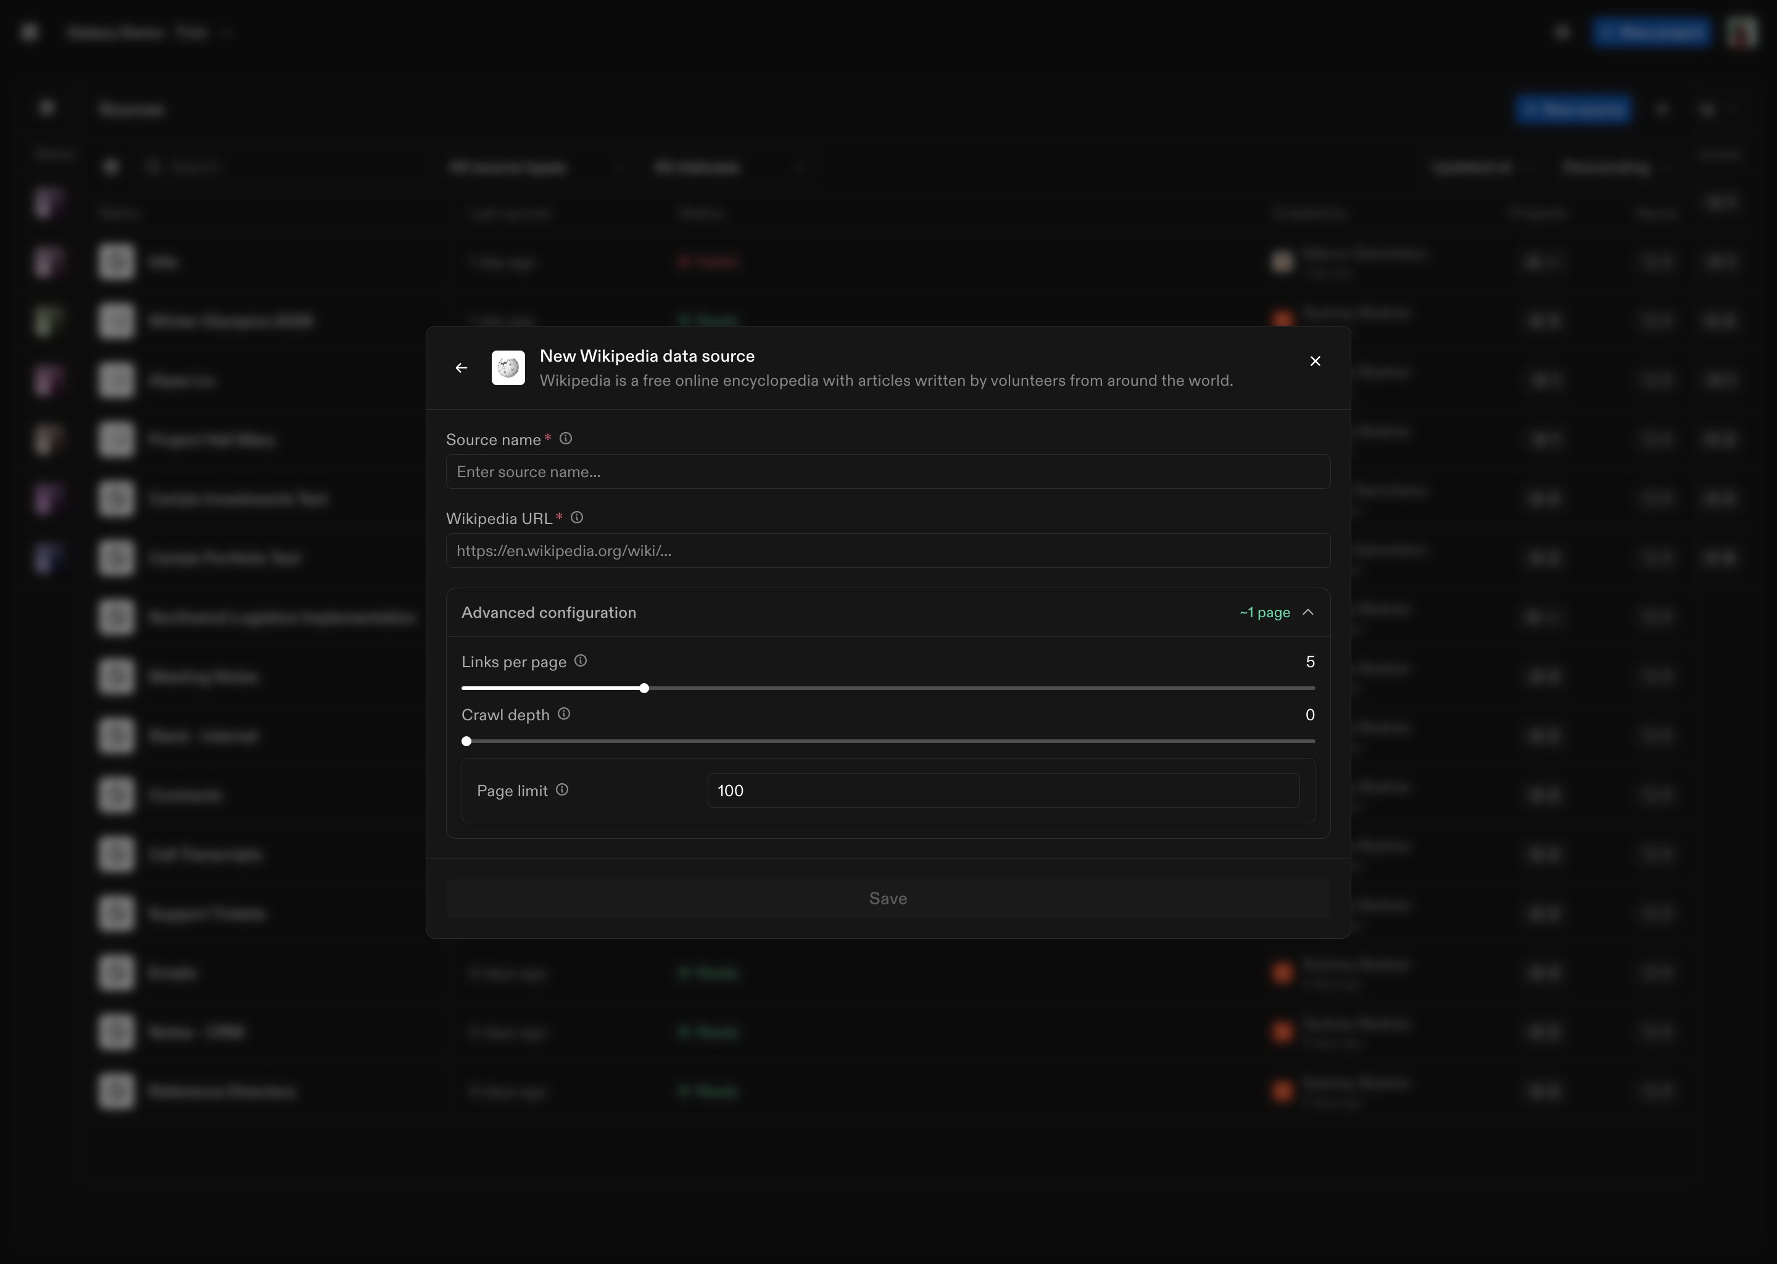Click the info icon beside Links per page

click(x=581, y=661)
